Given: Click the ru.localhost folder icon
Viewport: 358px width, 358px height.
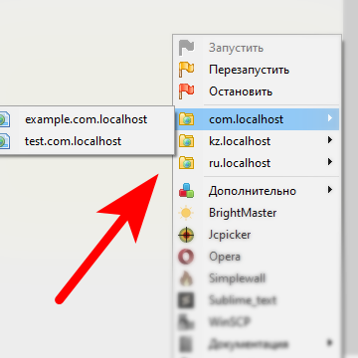Looking at the screenshot, I should click(x=186, y=163).
